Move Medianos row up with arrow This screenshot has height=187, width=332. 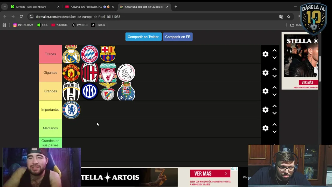274,125
